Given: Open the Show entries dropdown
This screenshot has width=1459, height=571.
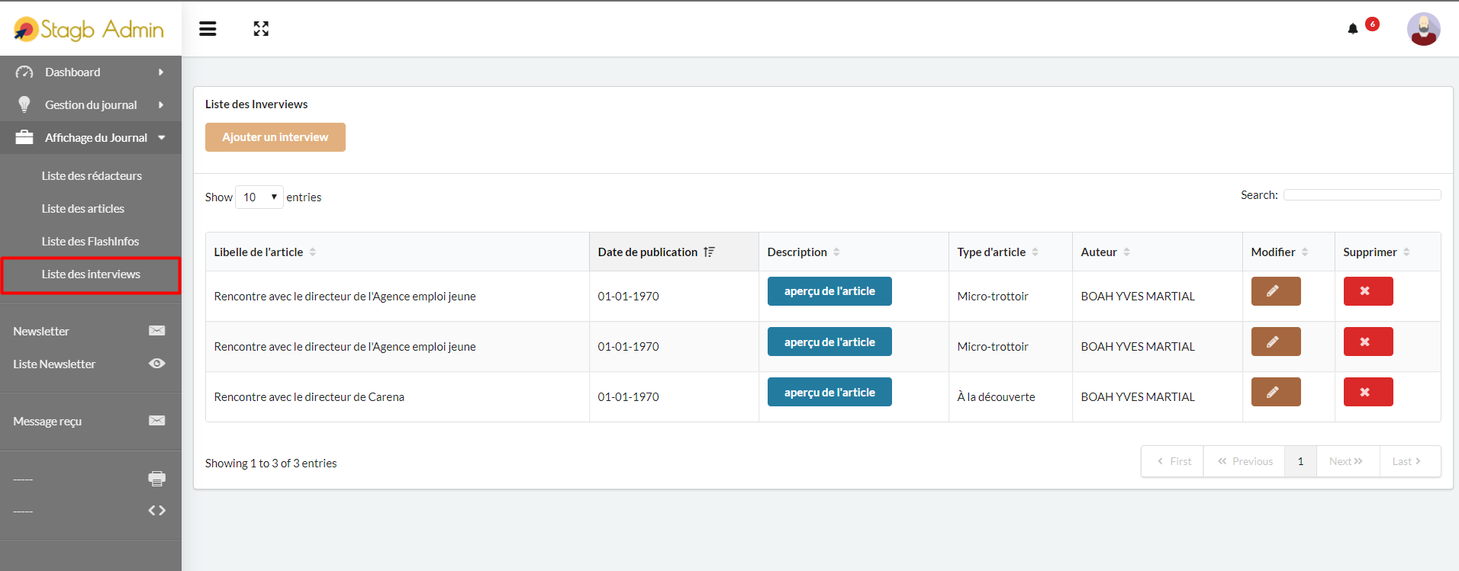Looking at the screenshot, I should click(259, 197).
